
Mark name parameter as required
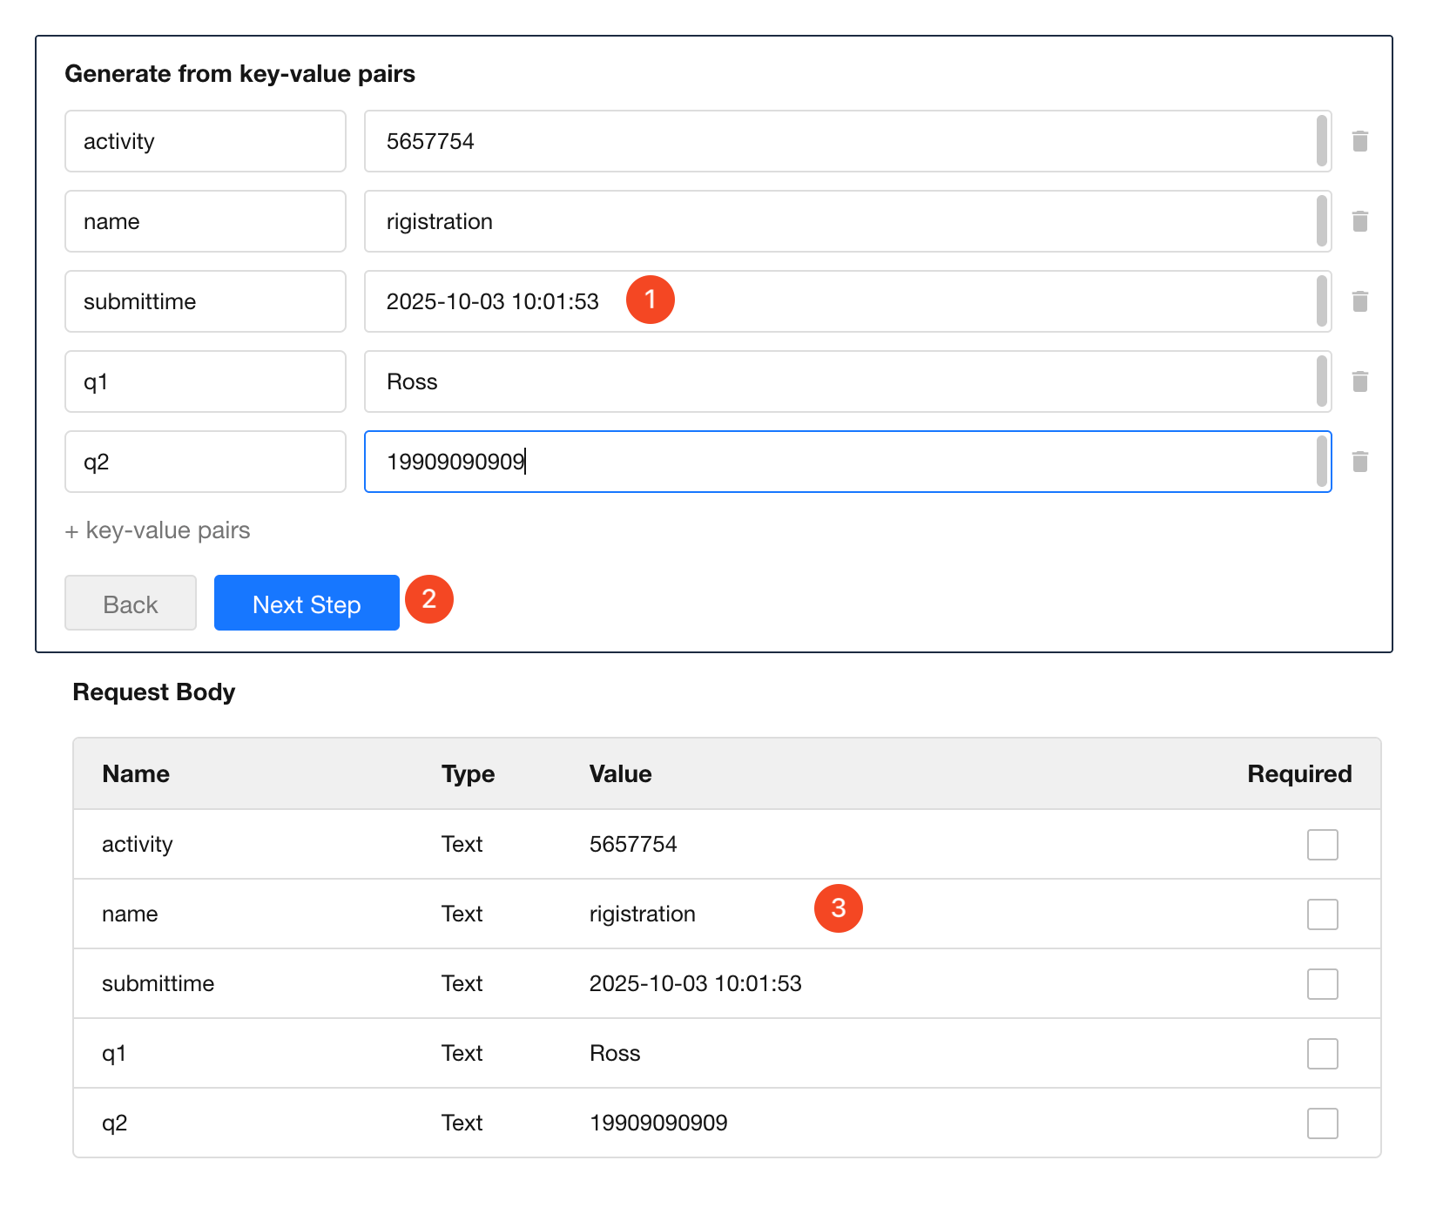coord(1322,914)
